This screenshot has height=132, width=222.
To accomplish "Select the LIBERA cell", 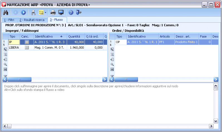I will coord(14,47).
